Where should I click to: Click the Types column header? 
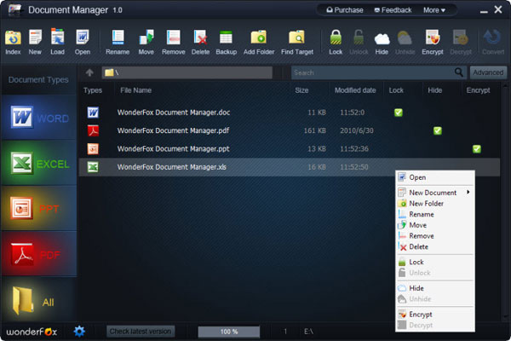93,90
